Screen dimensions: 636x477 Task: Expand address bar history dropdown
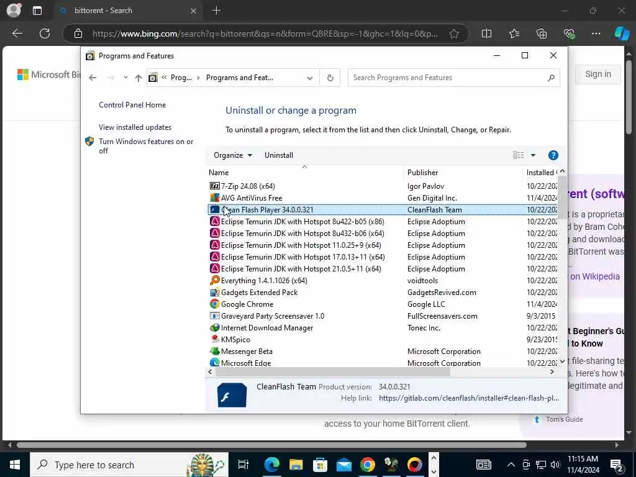click(x=310, y=78)
